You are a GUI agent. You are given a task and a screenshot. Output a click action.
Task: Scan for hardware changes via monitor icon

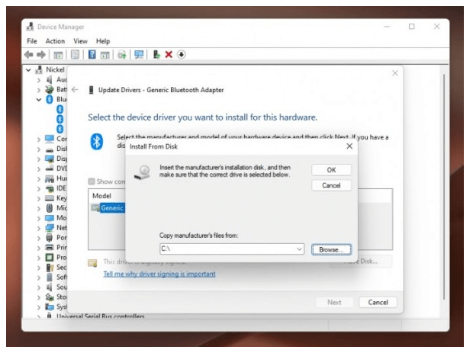tap(139, 55)
